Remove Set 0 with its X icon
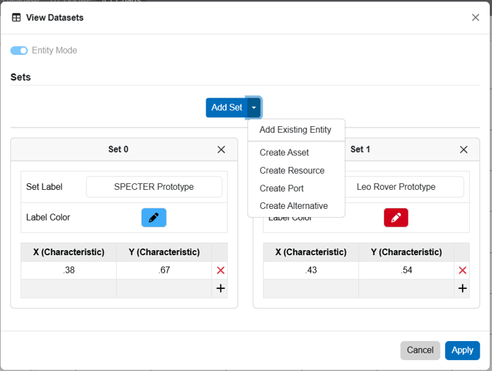 pyautogui.click(x=221, y=150)
